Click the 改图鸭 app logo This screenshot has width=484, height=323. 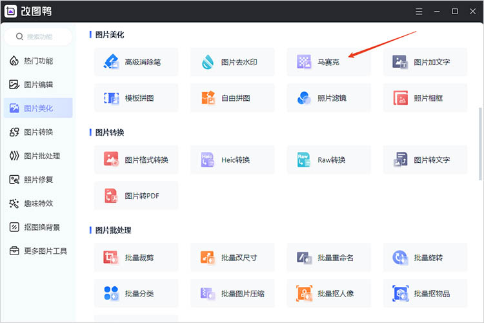(x=11, y=12)
